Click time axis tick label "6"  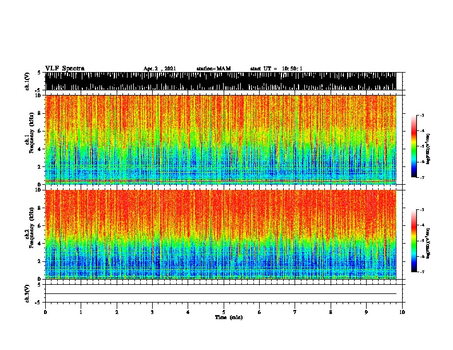260,312
